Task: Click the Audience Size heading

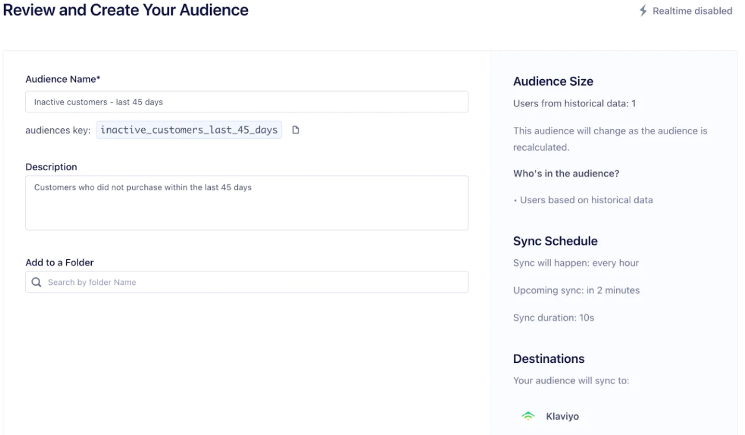Action: (x=553, y=82)
